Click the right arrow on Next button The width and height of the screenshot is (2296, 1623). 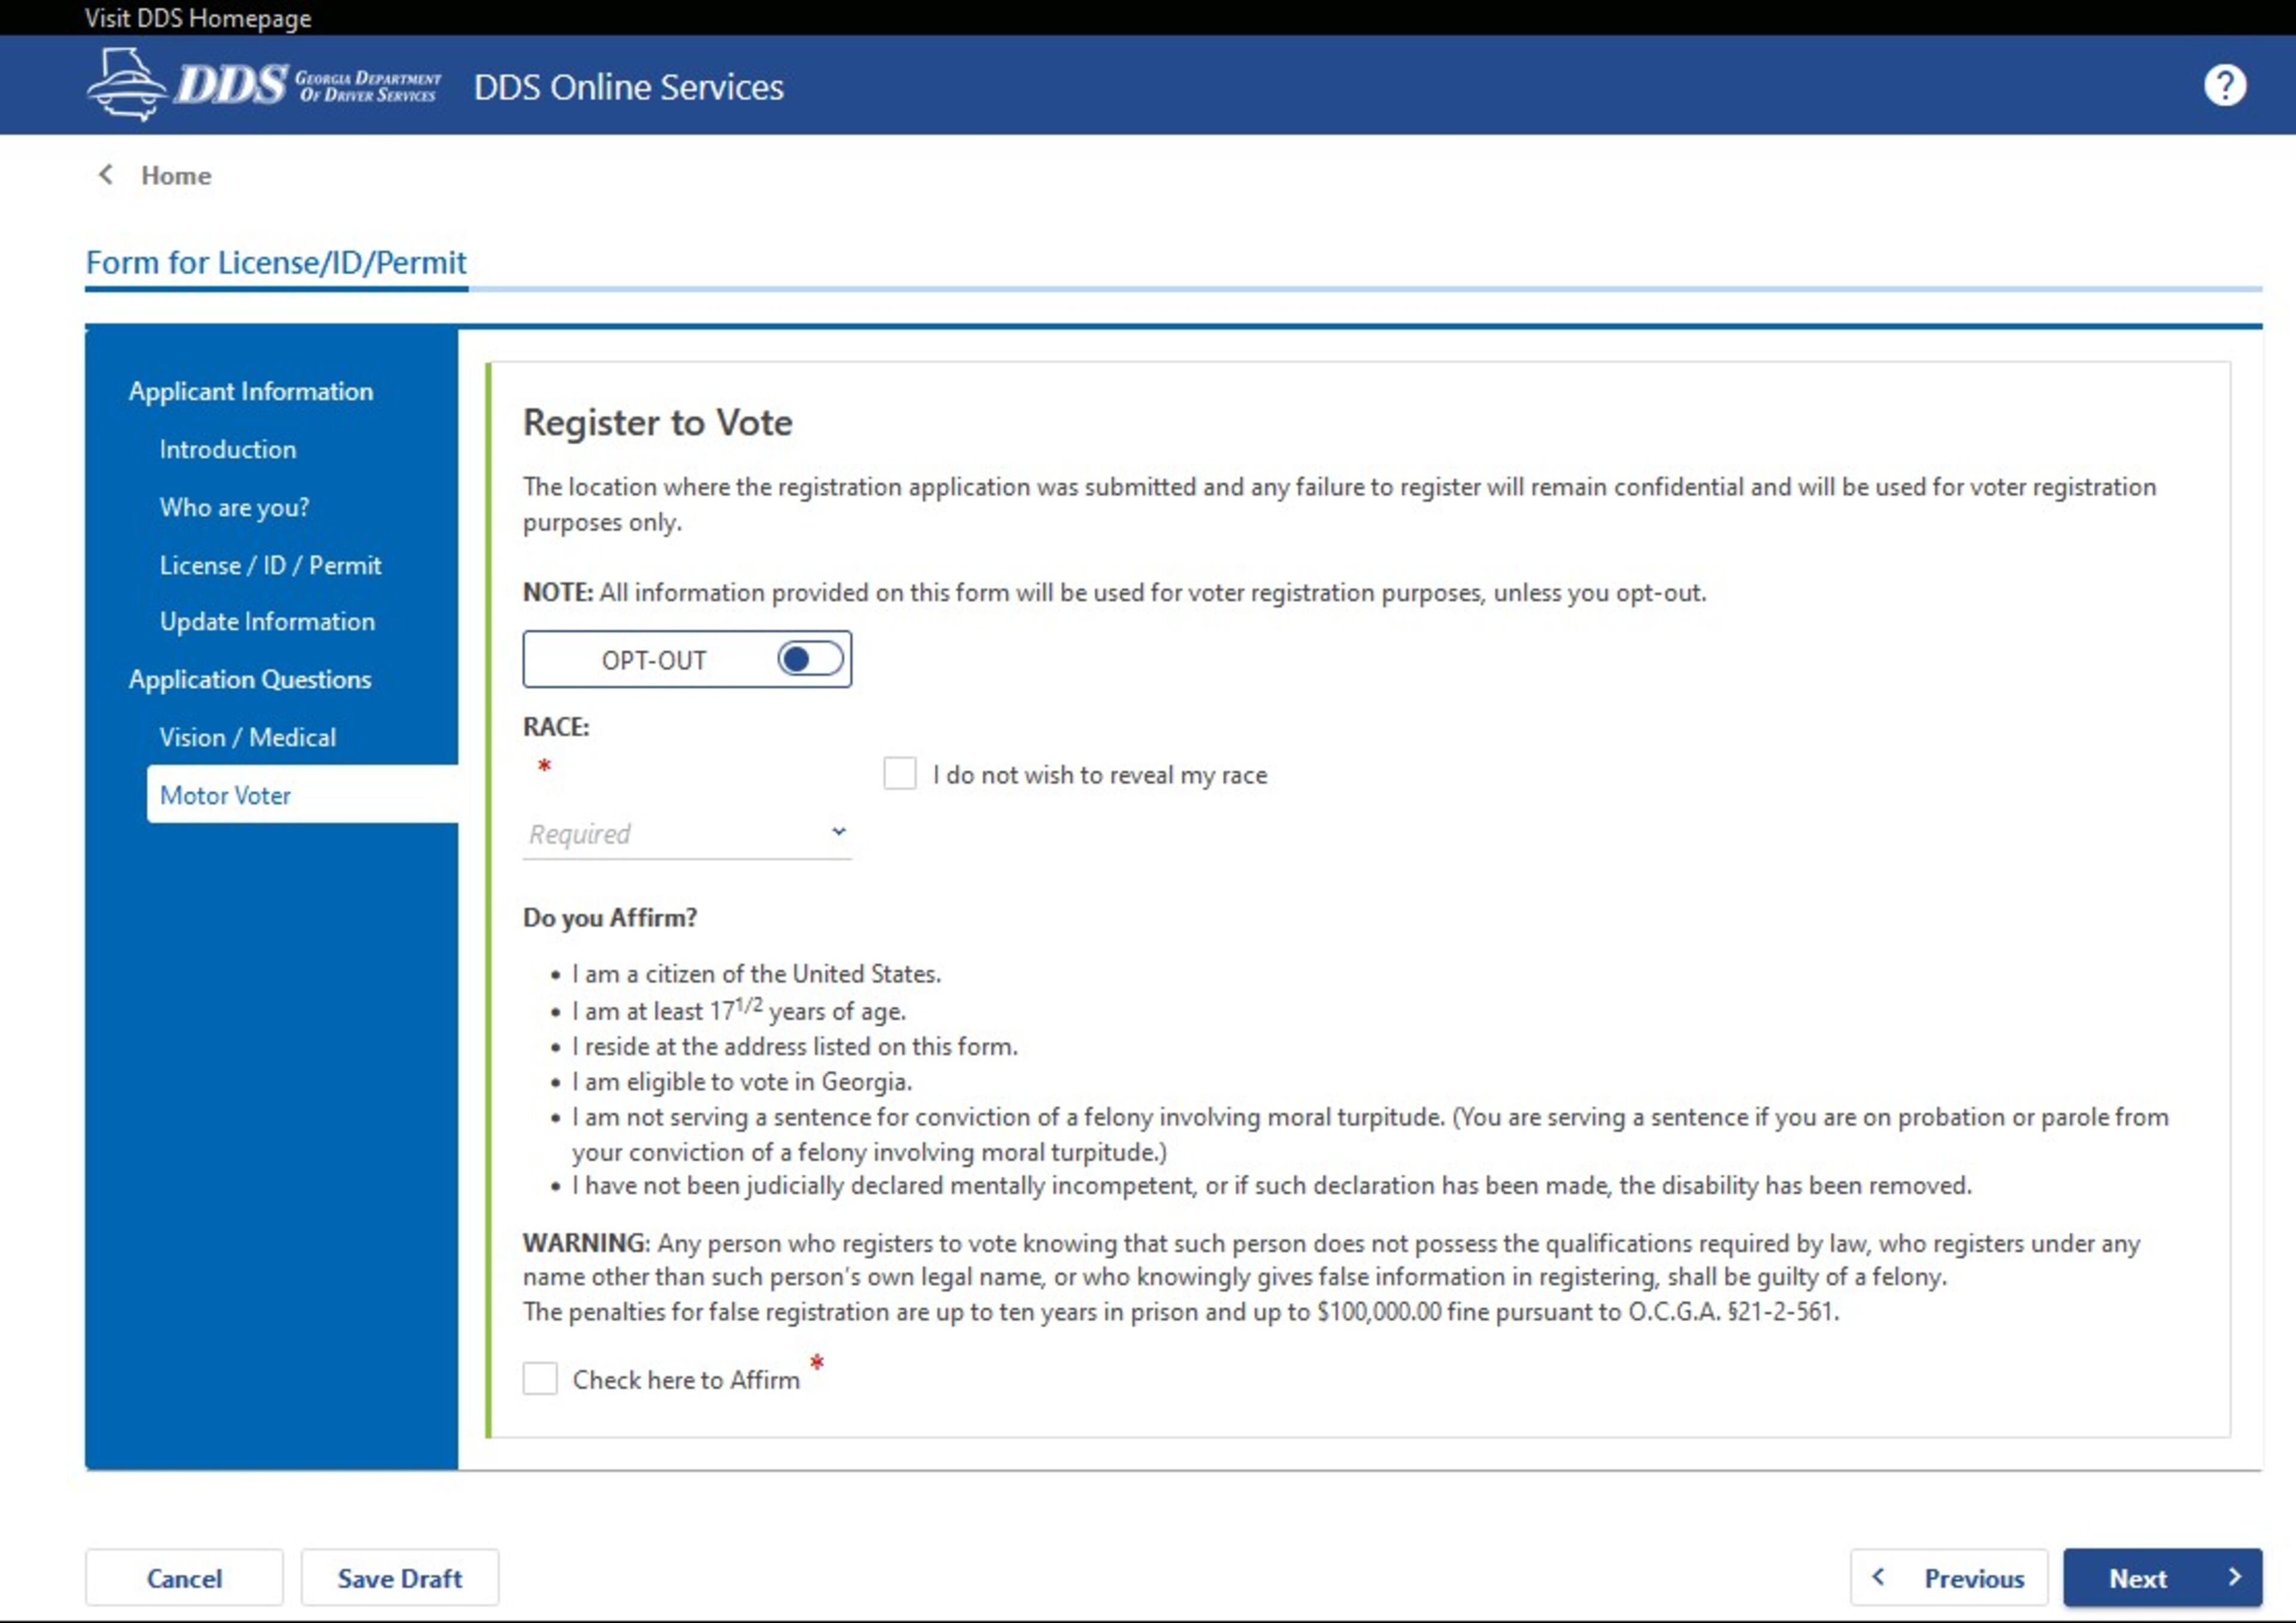(2234, 1576)
